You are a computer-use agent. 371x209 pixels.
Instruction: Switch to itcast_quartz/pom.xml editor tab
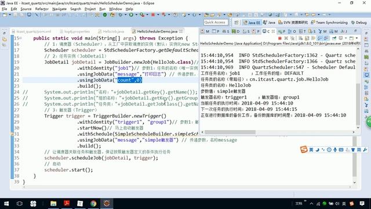click(x=32, y=31)
